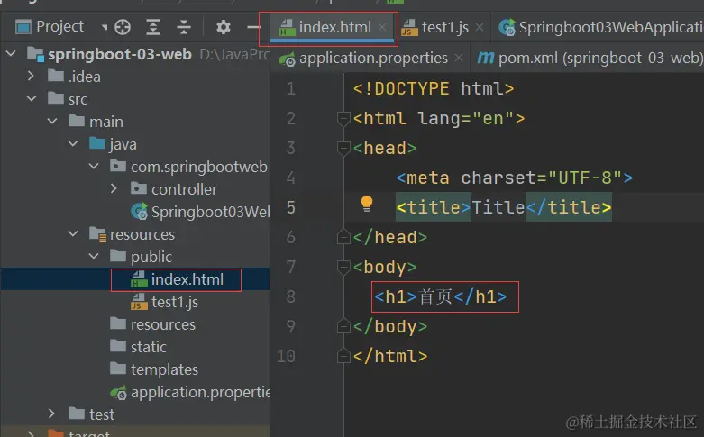Screen dimensions: 704x437
Task: Select the templates folder
Action: (154, 369)
